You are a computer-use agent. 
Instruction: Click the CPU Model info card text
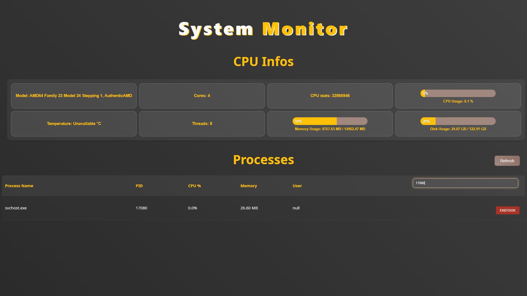(74, 96)
